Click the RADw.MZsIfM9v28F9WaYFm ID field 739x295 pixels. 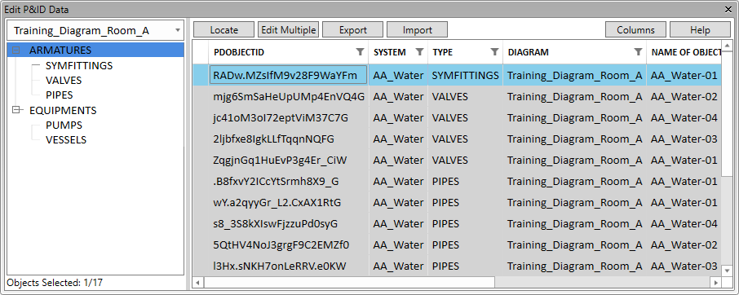(289, 75)
